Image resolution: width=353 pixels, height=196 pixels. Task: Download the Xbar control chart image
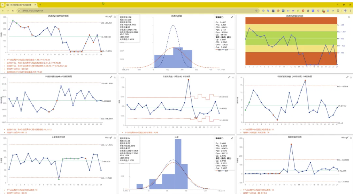[x=115, y=77]
